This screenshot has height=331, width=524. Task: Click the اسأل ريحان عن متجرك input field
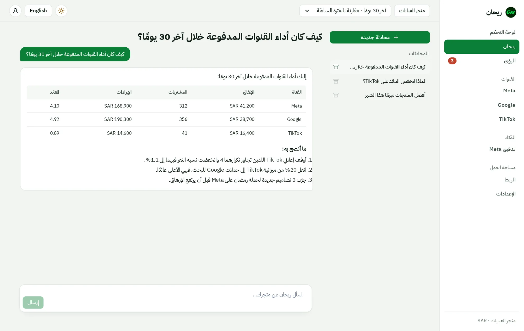[x=166, y=298]
